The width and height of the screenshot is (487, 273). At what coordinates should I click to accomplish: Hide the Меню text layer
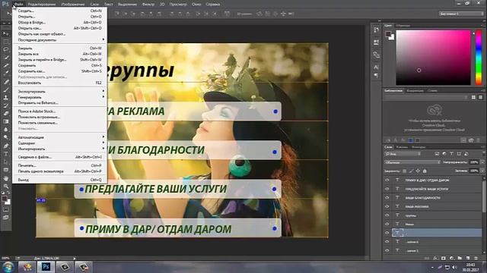click(x=387, y=224)
